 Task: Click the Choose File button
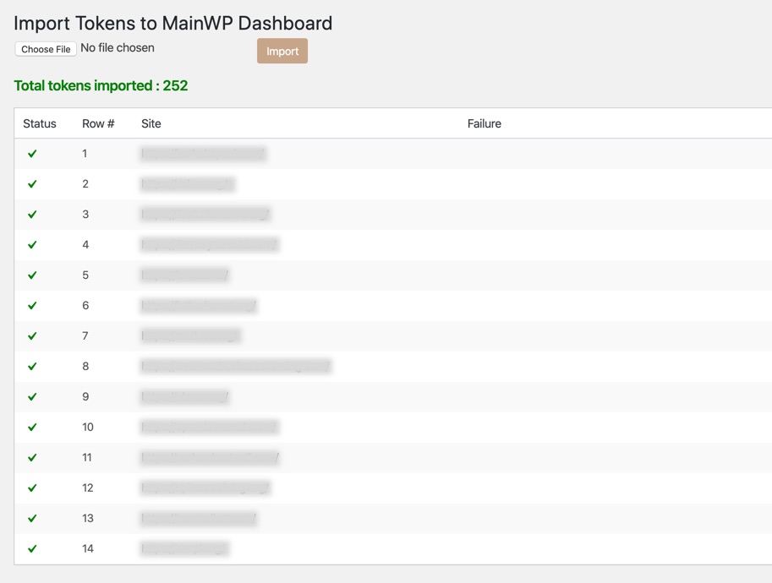46,49
